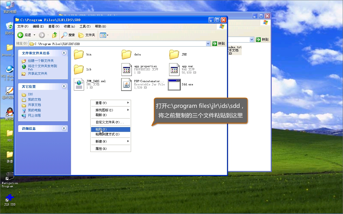Choose 粘贴快捷方式(S) in context menu
The width and height of the screenshot is (343, 214).
tap(111, 134)
